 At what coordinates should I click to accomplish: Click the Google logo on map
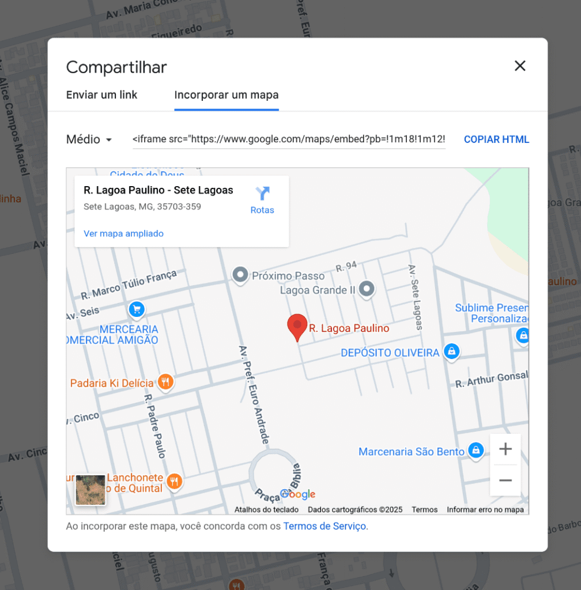click(297, 494)
